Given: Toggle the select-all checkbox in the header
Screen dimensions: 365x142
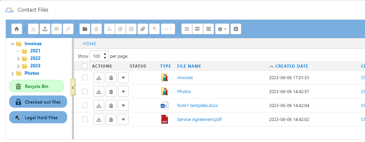Looking at the screenshot, I should click(x=85, y=66).
